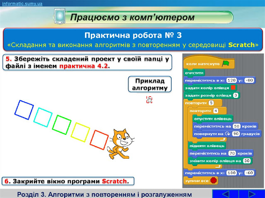This screenshot has width=265, height=198.
Task: Click the tablet computer icon in the header
Action: click(60, 16)
